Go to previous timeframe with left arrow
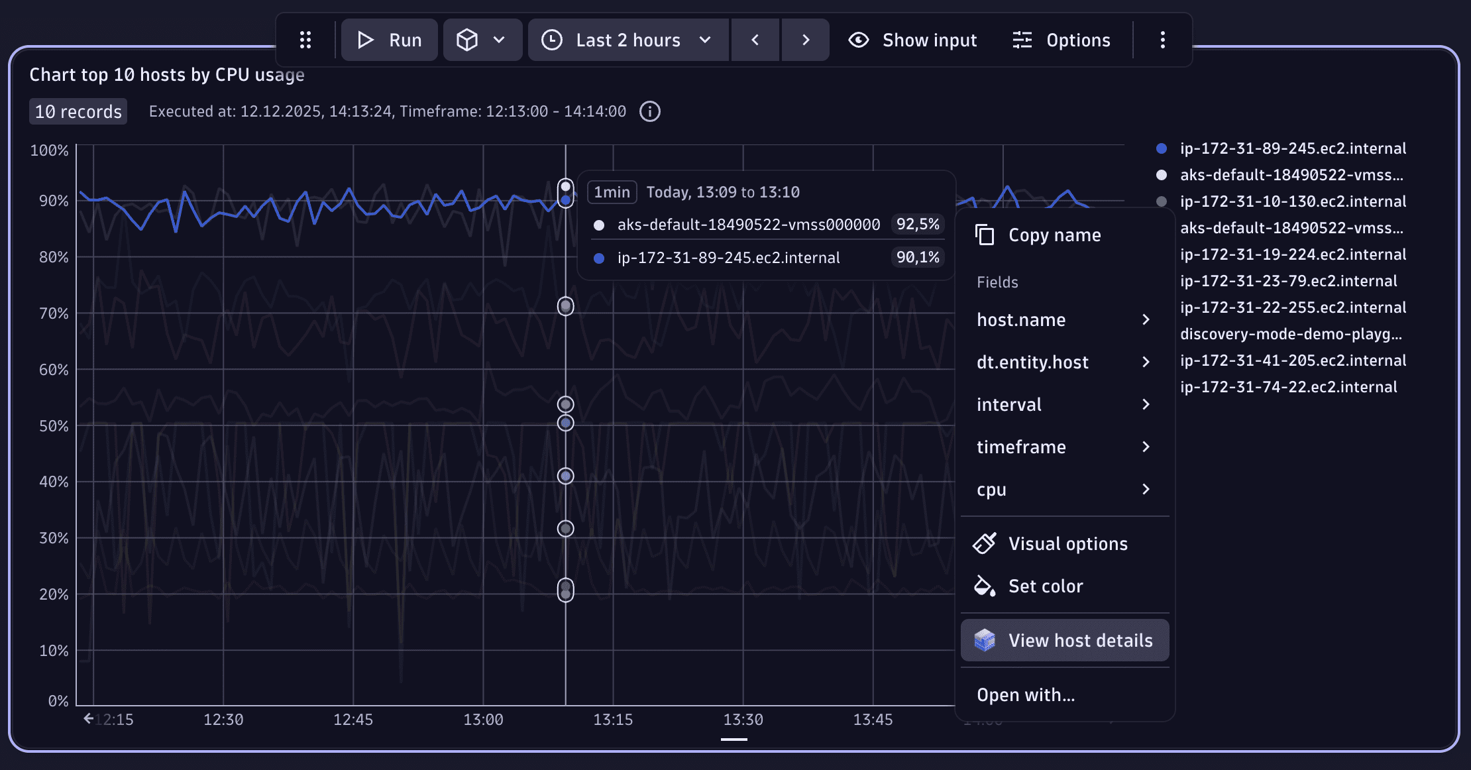Screen dimensions: 1471x770 tap(755, 40)
